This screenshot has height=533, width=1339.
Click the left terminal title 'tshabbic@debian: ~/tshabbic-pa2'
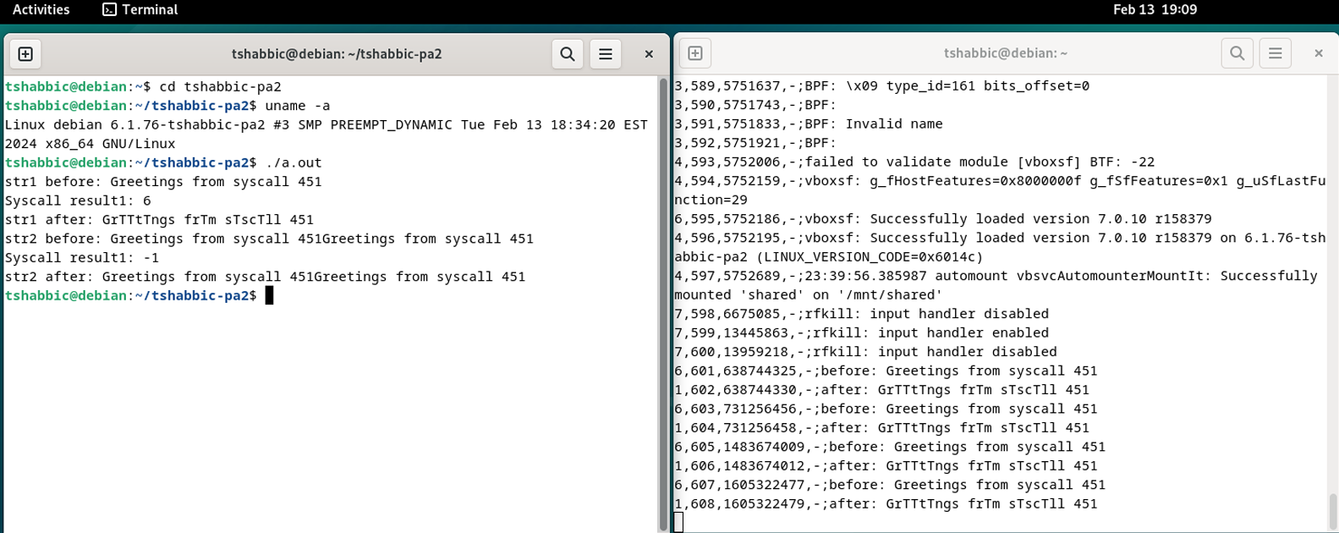337,54
